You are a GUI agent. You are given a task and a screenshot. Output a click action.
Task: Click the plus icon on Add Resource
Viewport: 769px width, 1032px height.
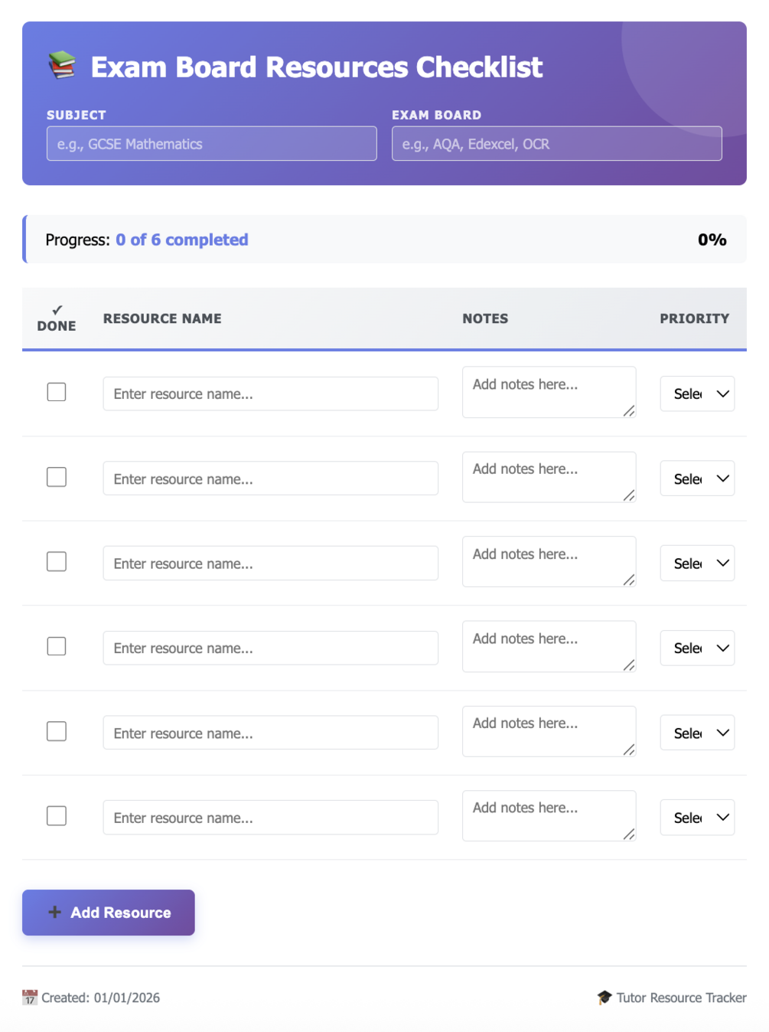[x=54, y=912]
